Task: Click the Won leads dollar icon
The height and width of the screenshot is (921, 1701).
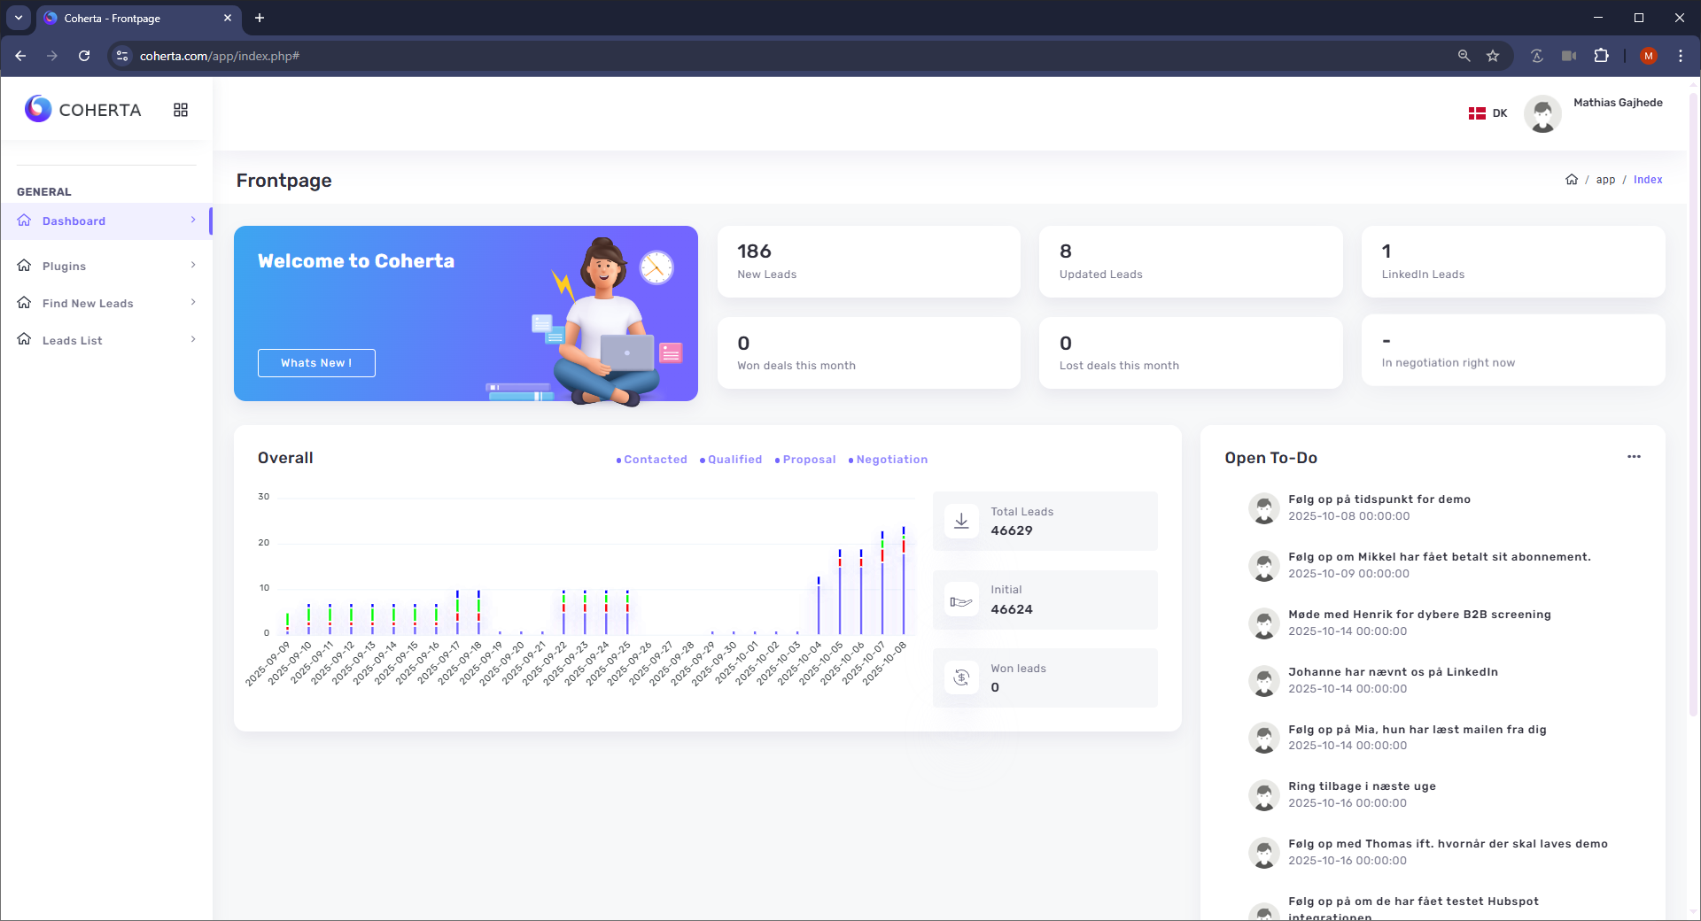Action: pyautogui.click(x=961, y=677)
